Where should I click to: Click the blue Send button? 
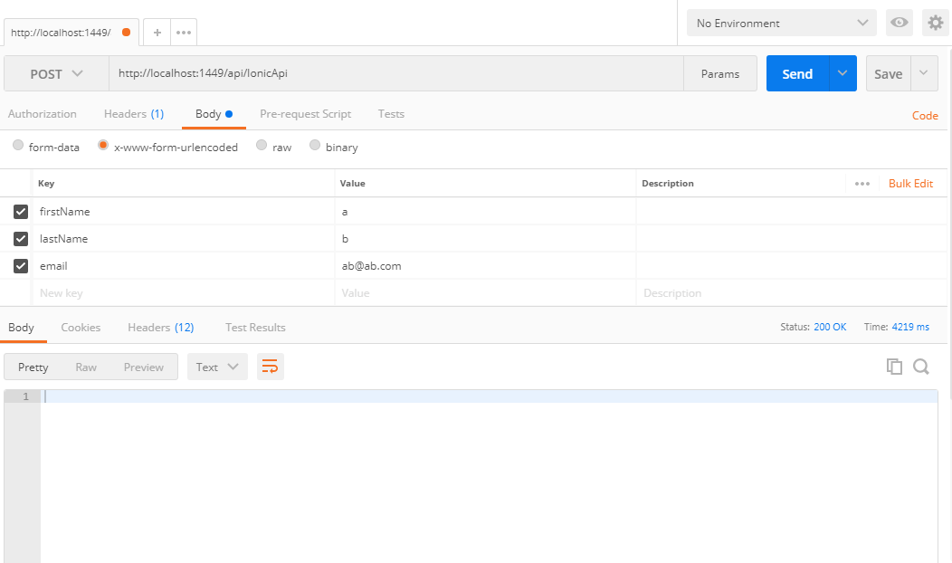[x=796, y=74]
